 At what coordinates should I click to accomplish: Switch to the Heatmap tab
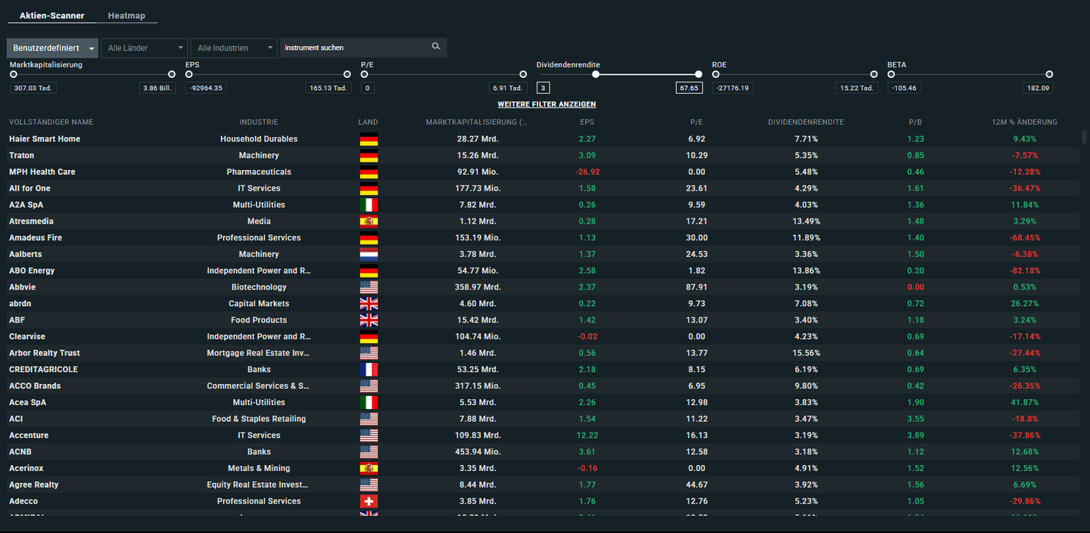[x=126, y=14]
